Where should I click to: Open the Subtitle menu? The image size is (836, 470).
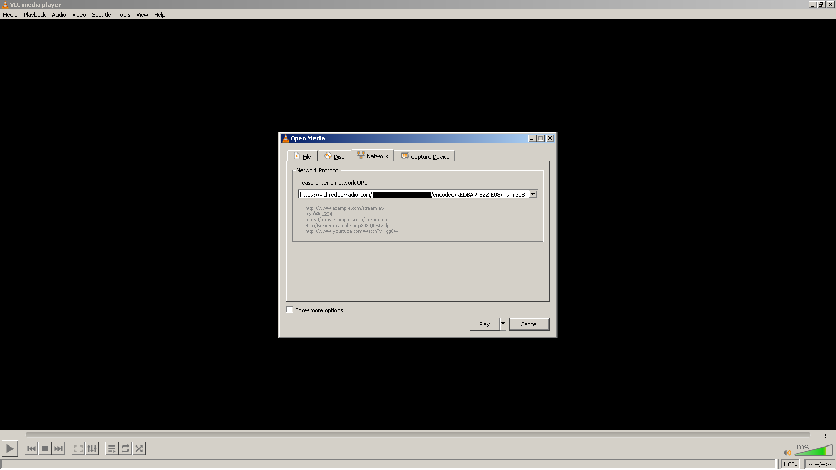click(101, 15)
